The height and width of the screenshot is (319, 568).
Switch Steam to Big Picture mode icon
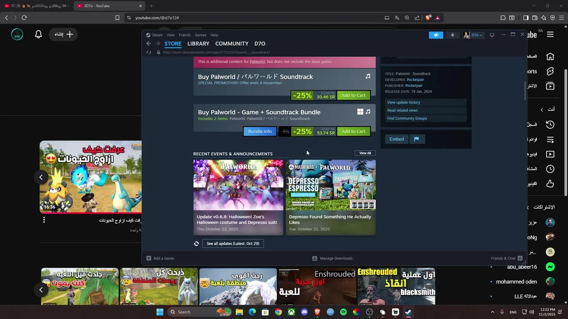pyautogui.click(x=492, y=35)
